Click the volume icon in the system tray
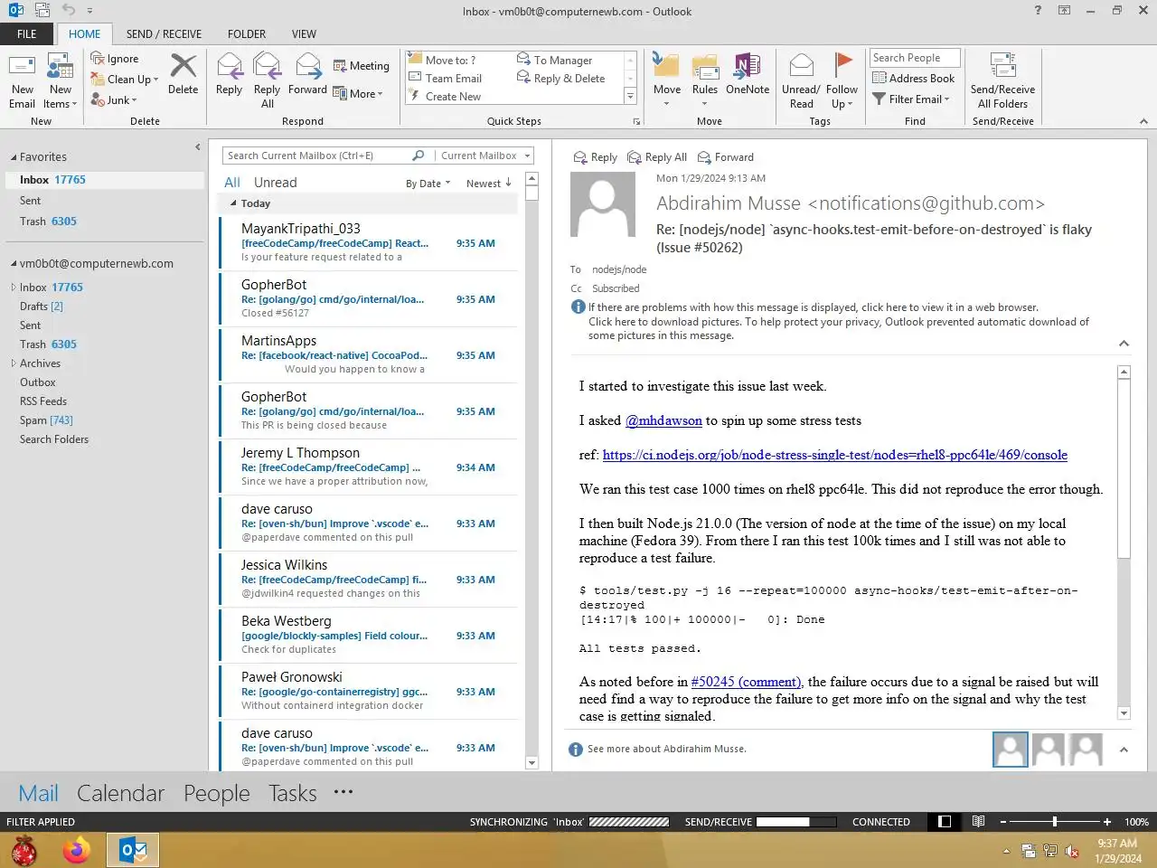Image resolution: width=1157 pixels, height=868 pixels. 1072,851
